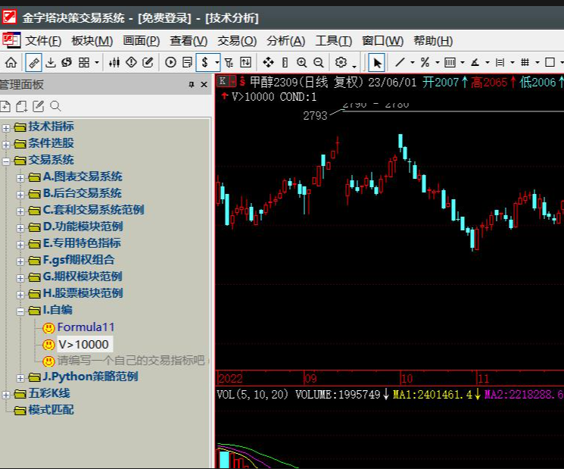The height and width of the screenshot is (469, 564).
Task: Open the settings gear icon
Action: coord(341,63)
